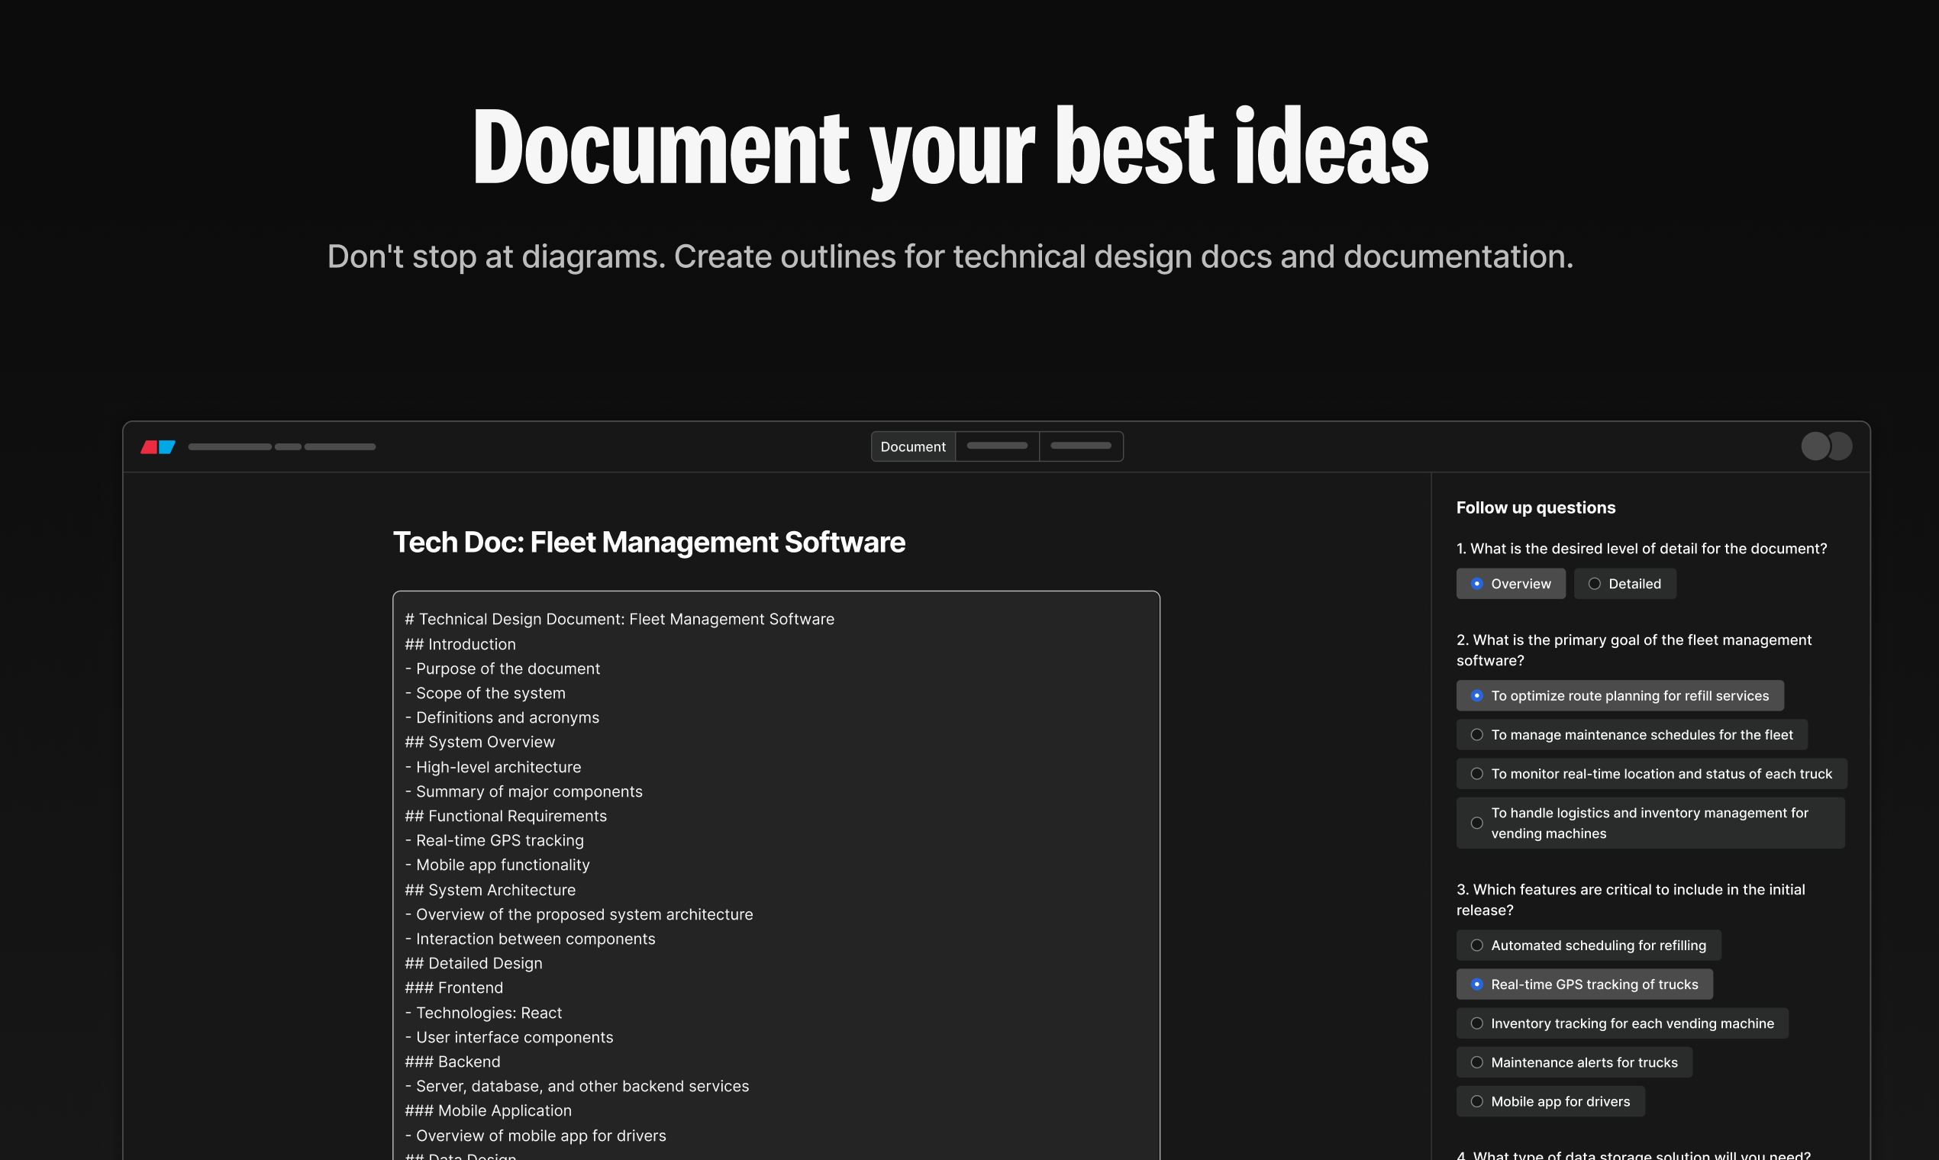Choose 'To monitor real-time location and status'
This screenshot has height=1160, width=1939.
pyautogui.click(x=1650, y=774)
